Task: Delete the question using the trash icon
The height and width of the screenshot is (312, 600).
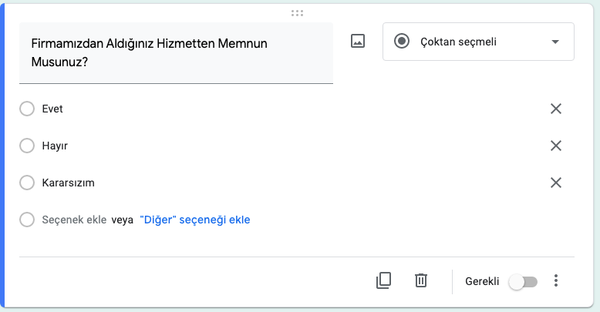Action: (421, 280)
